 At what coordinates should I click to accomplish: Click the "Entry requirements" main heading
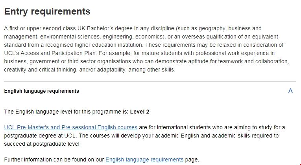pyautogui.click(x=47, y=11)
